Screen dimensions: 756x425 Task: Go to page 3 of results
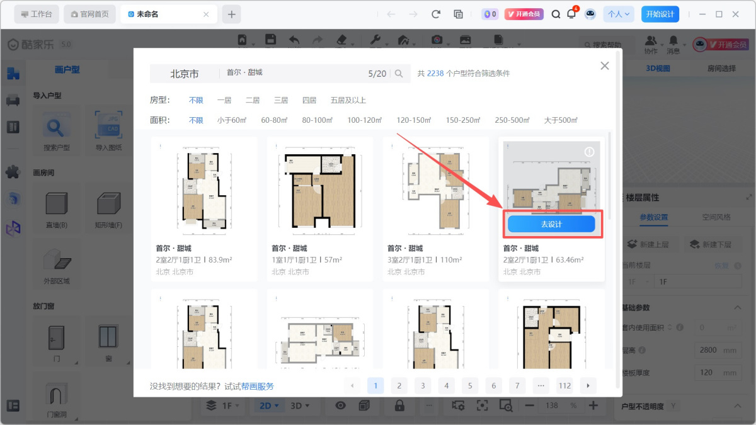click(x=423, y=385)
